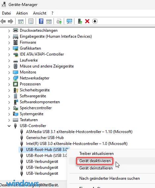Select Intel(R) USB 3.0 eXtensible-Hostcontroller entry
The width and height of the screenshot is (155, 188).
(x=77, y=144)
